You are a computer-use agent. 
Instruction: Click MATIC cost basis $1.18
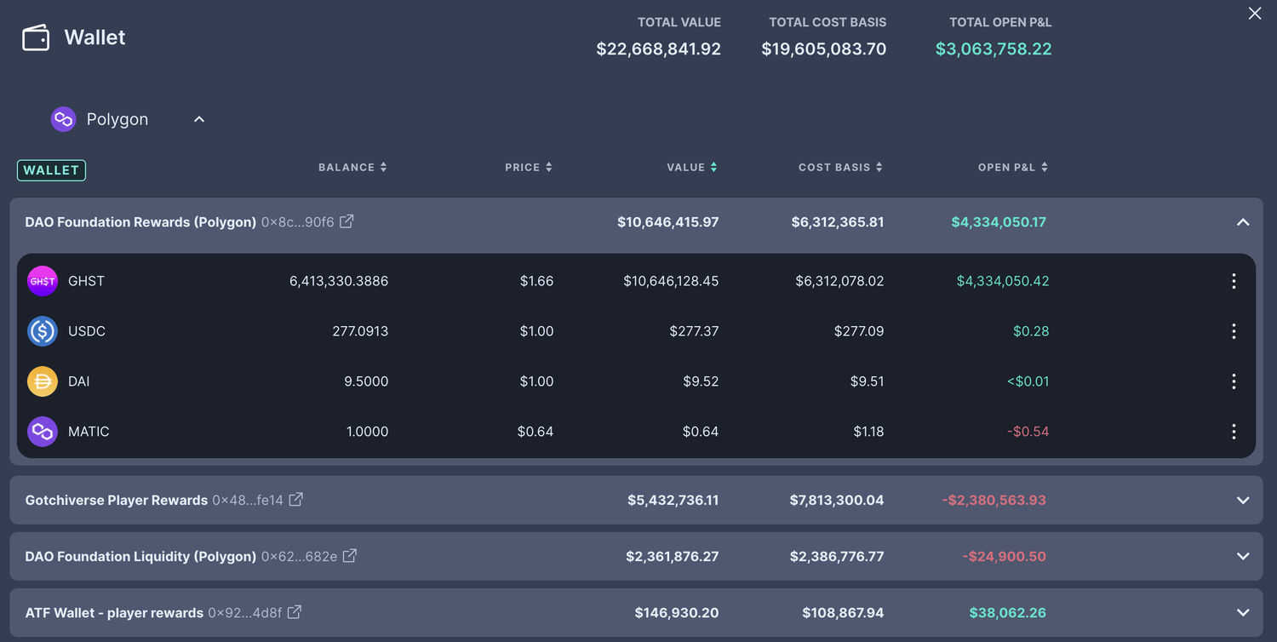click(868, 432)
